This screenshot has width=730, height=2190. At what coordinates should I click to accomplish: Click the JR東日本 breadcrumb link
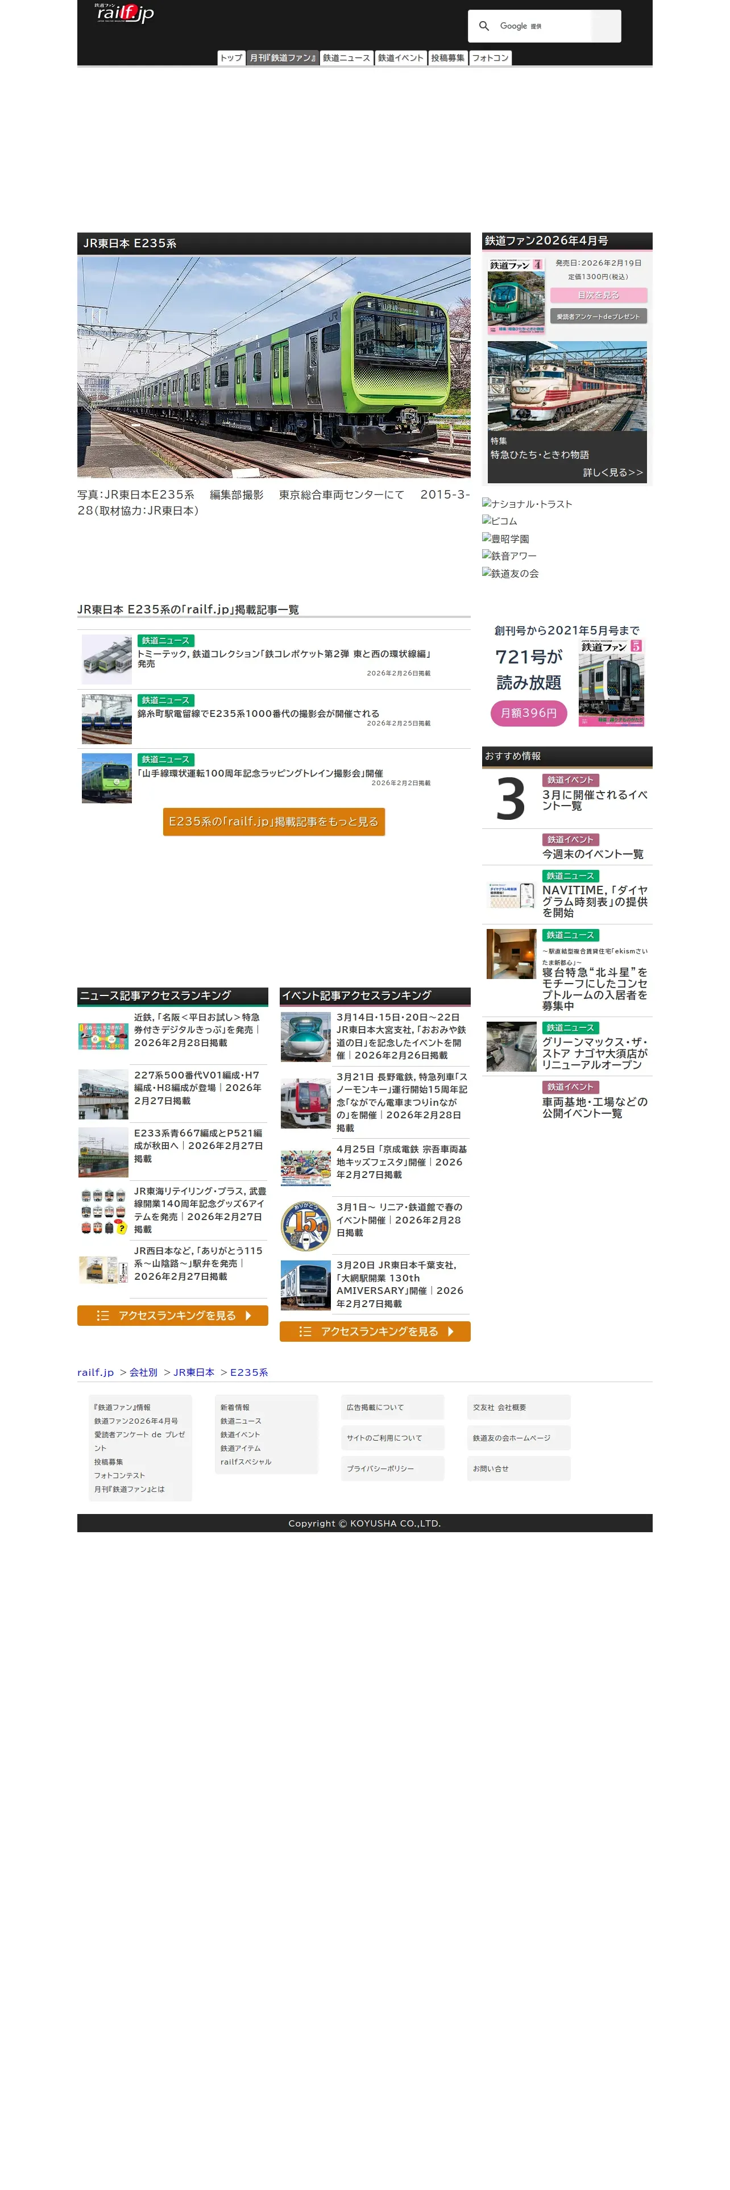point(194,1372)
